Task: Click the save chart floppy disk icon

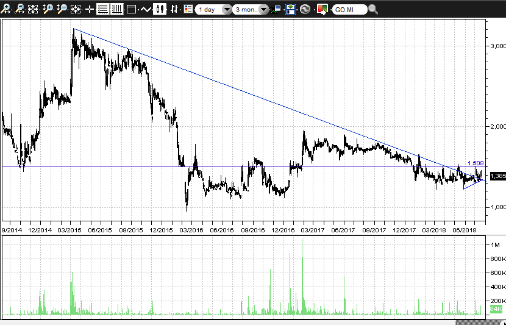Action: (x=291, y=9)
